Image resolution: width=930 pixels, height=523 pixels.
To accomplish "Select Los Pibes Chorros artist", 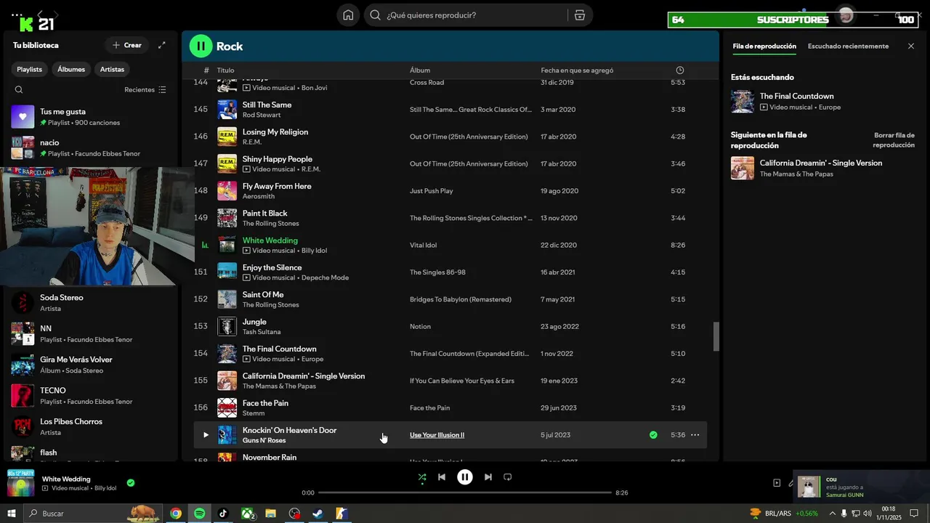I will point(91,426).
